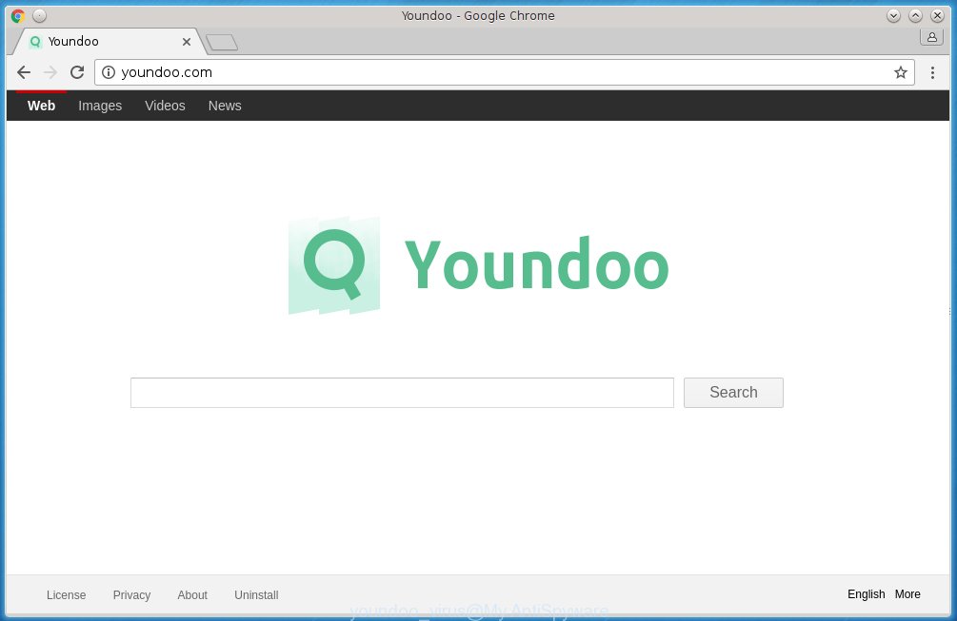
Task: Open the License link in footer
Action: coord(66,594)
